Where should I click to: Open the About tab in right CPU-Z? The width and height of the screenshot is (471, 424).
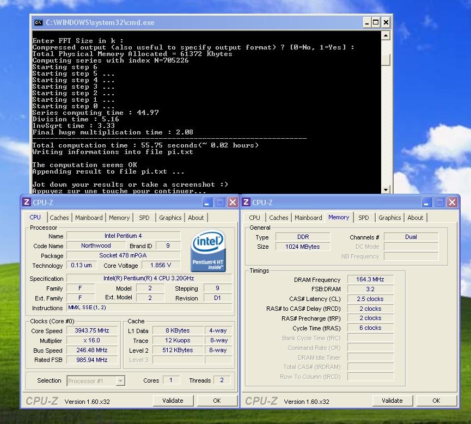click(x=415, y=218)
